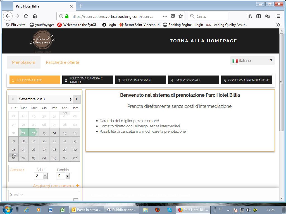Click the plus icon beside Aggiungi una camera

pyautogui.click(x=78, y=186)
